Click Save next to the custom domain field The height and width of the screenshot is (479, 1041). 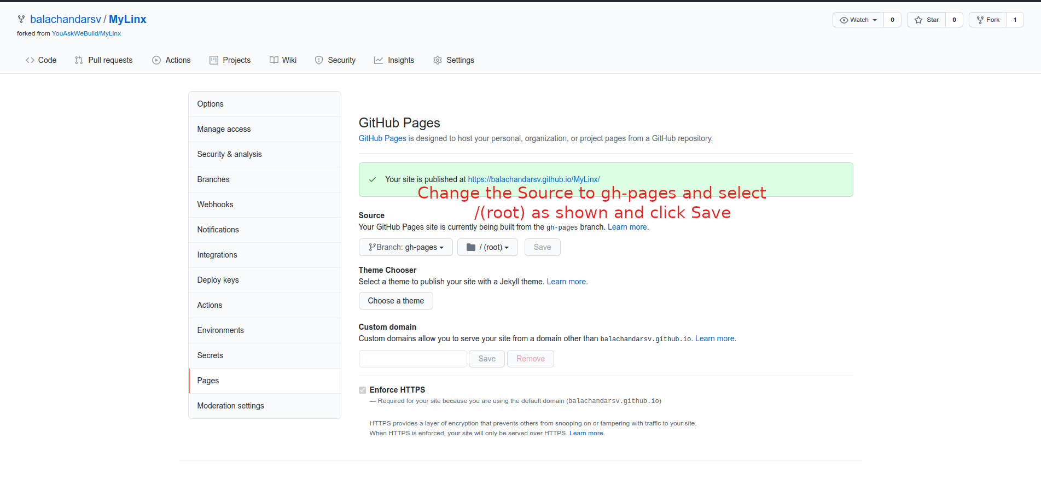[x=487, y=359]
